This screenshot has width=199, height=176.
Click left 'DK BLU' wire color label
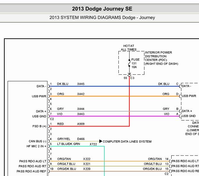(x=63, y=84)
